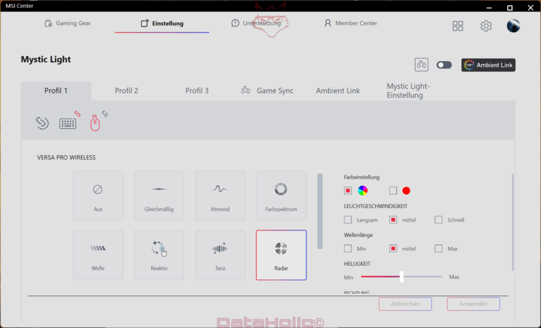This screenshot has height=328, width=541.
Task: Click the Ambient Link button
Action: point(488,65)
